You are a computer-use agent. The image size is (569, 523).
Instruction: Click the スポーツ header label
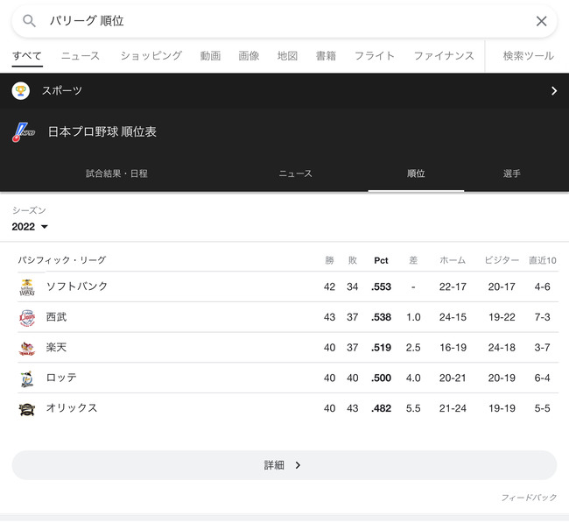(62, 91)
